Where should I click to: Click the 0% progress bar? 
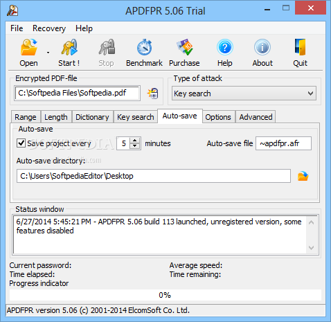[x=165, y=295]
